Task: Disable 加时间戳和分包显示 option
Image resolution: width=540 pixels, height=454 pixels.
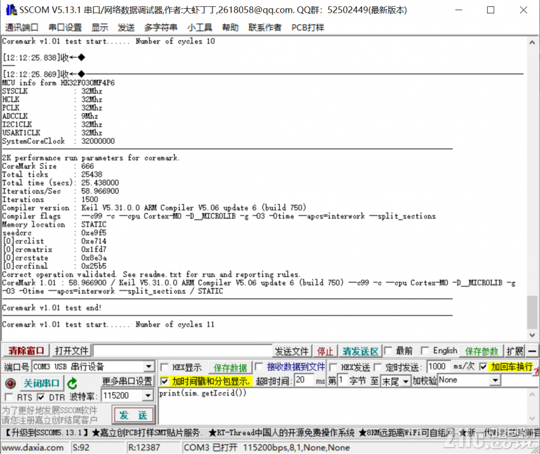Action: pos(164,380)
